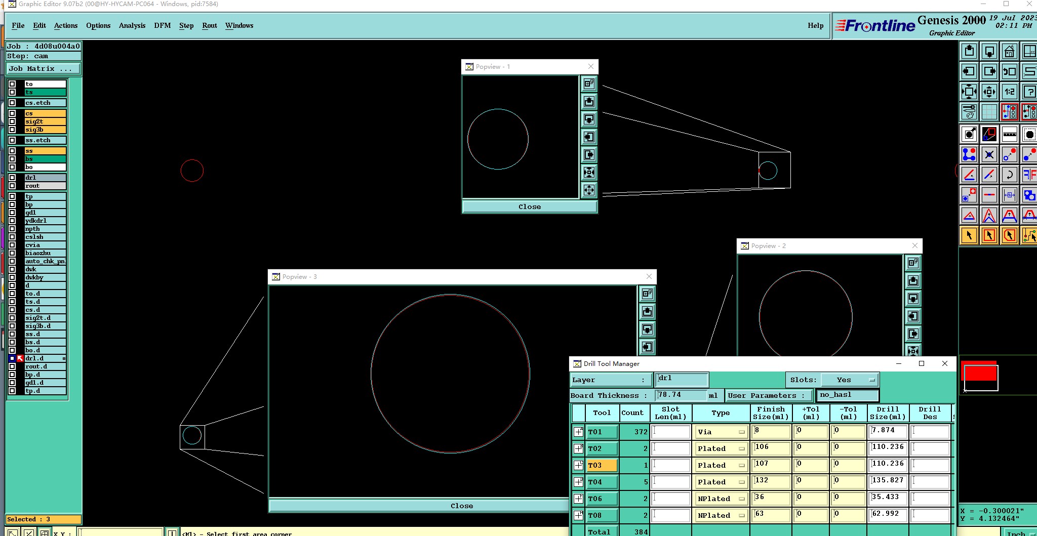Open Type dropdown for tool T03
The width and height of the screenshot is (1037, 536).
[x=721, y=465]
